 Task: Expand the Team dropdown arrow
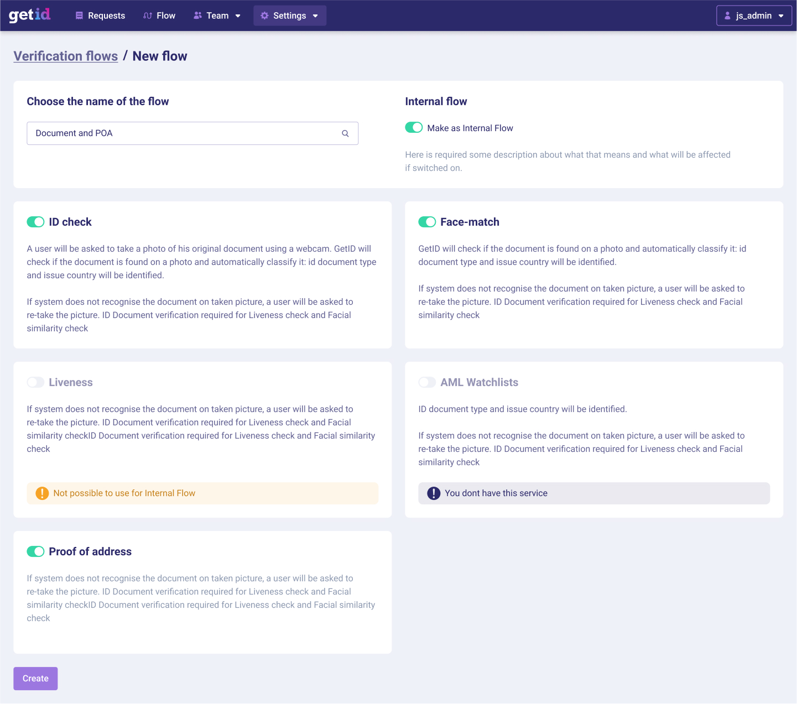tap(238, 16)
